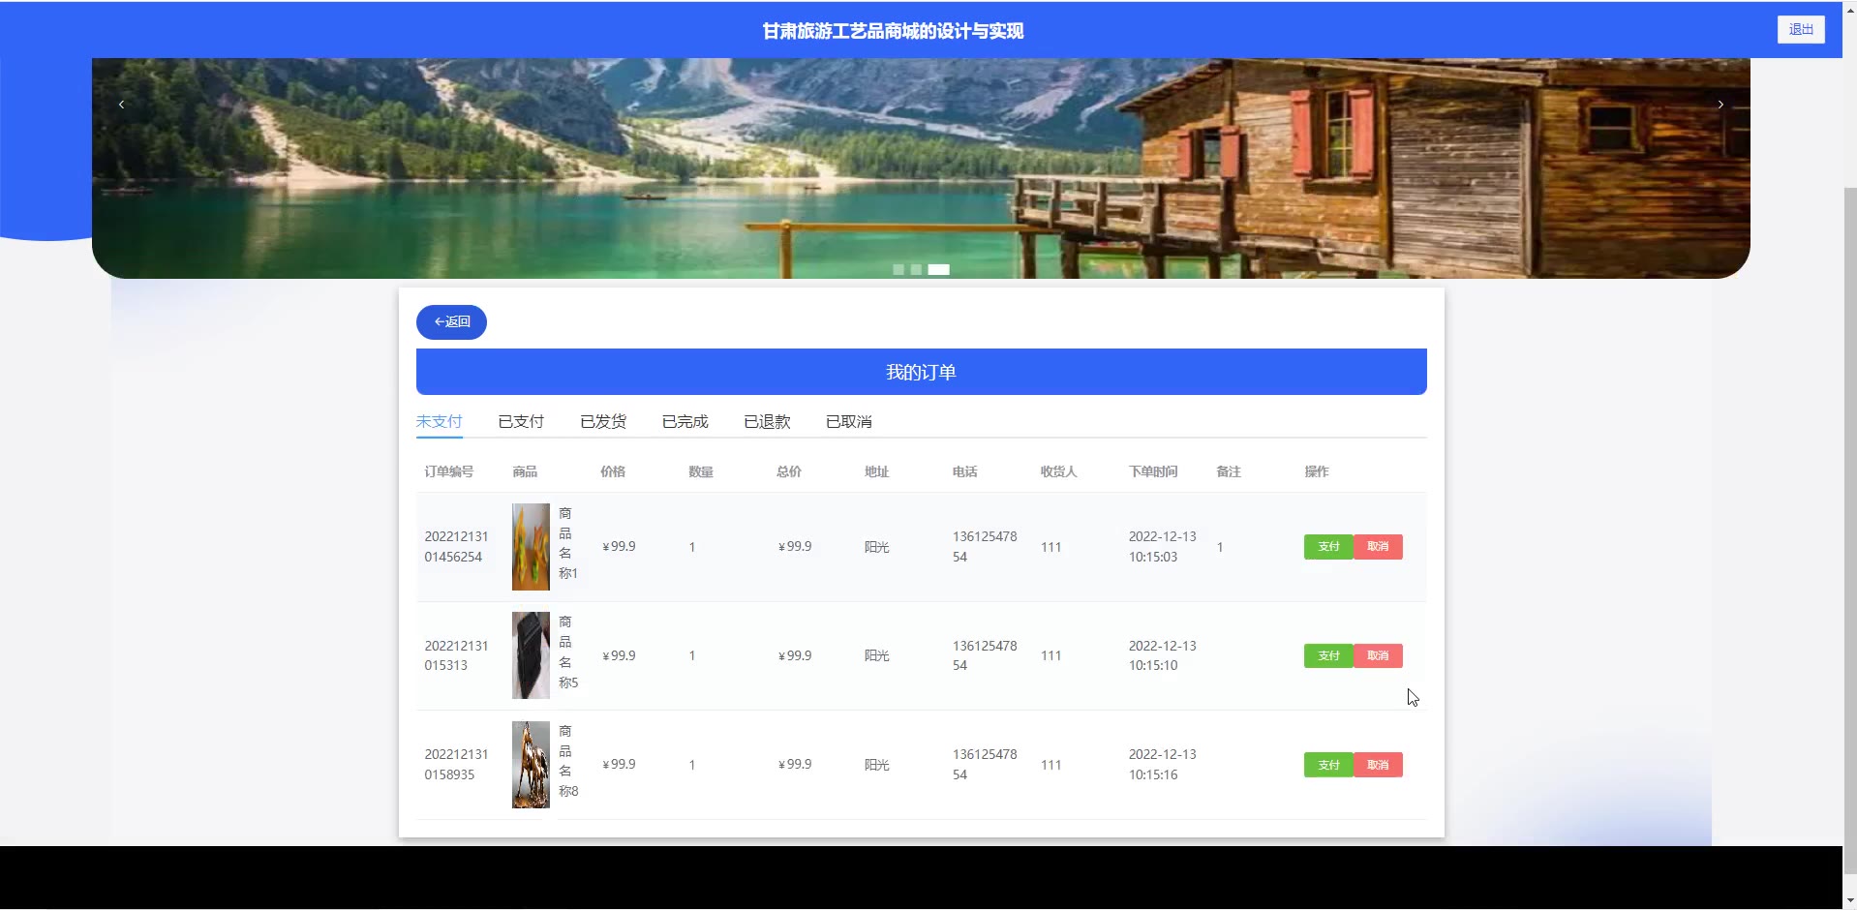Select the first carousel indicator dot
This screenshot has height=910, width=1857.
(x=898, y=270)
